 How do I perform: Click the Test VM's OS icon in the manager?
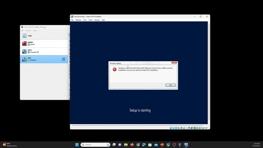pyautogui.click(x=24, y=59)
